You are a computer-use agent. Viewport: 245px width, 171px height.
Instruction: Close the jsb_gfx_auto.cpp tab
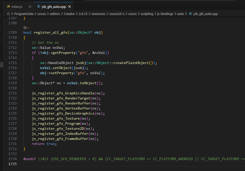click(69, 7)
